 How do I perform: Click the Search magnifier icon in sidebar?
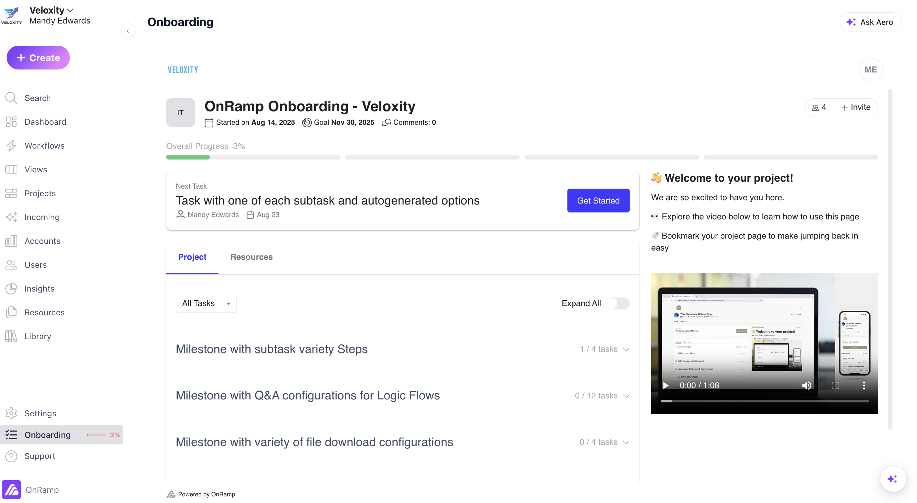point(11,98)
